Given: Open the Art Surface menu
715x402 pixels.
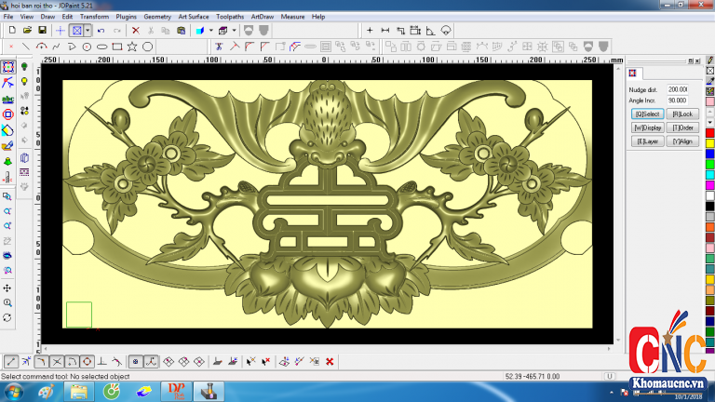Looking at the screenshot, I should 193,17.
